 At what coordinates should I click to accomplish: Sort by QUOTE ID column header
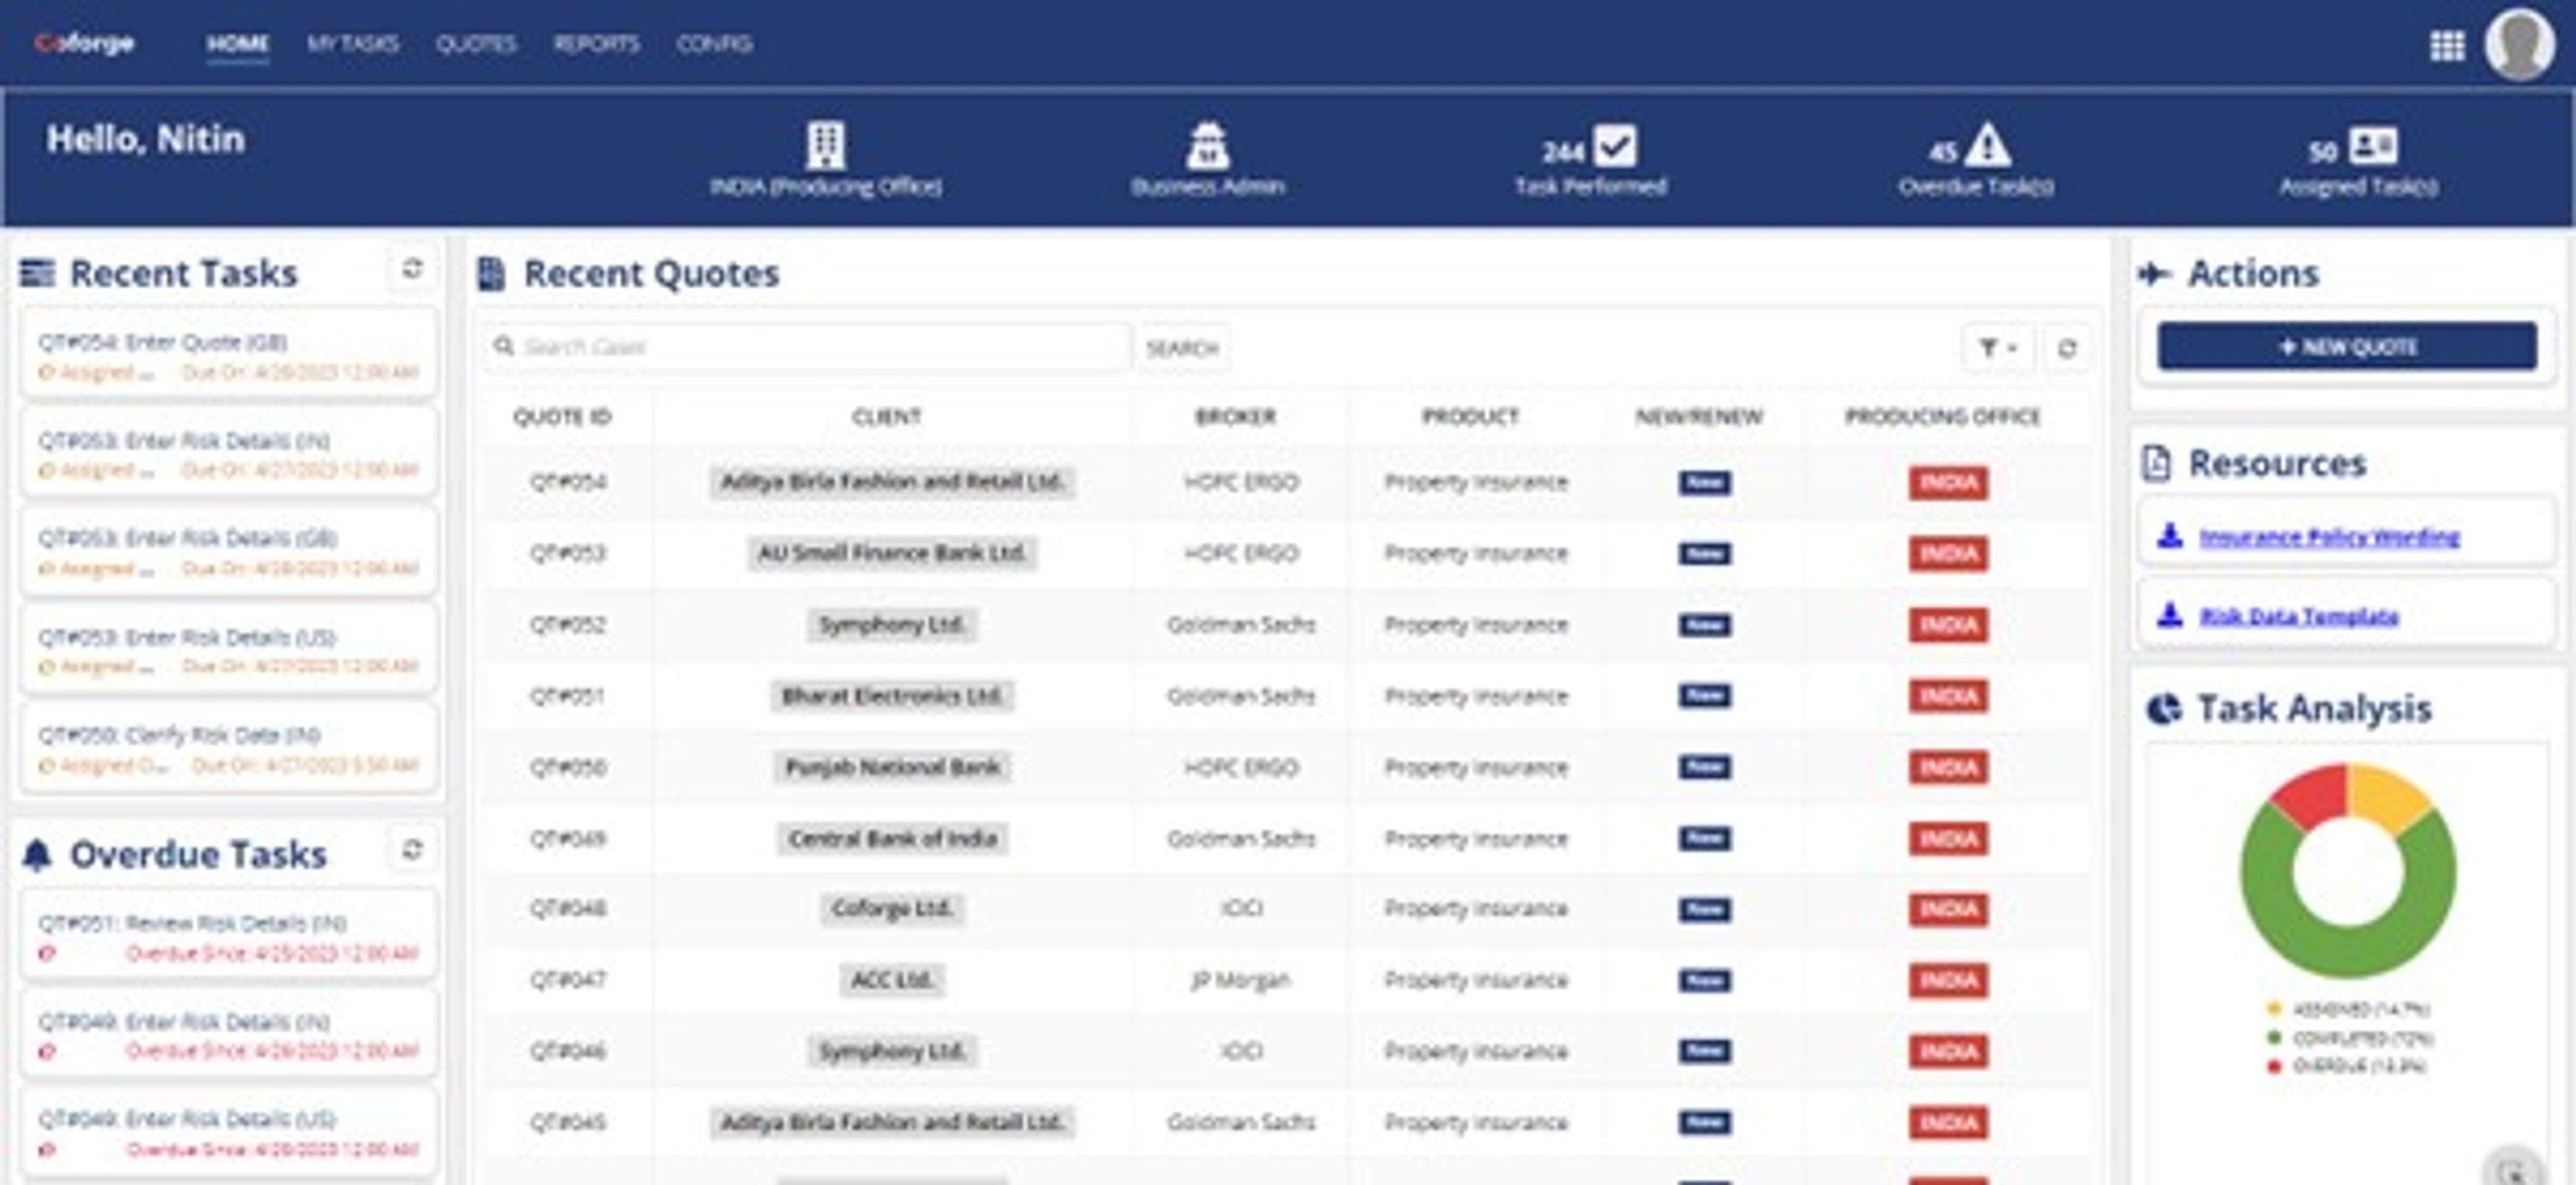click(562, 416)
